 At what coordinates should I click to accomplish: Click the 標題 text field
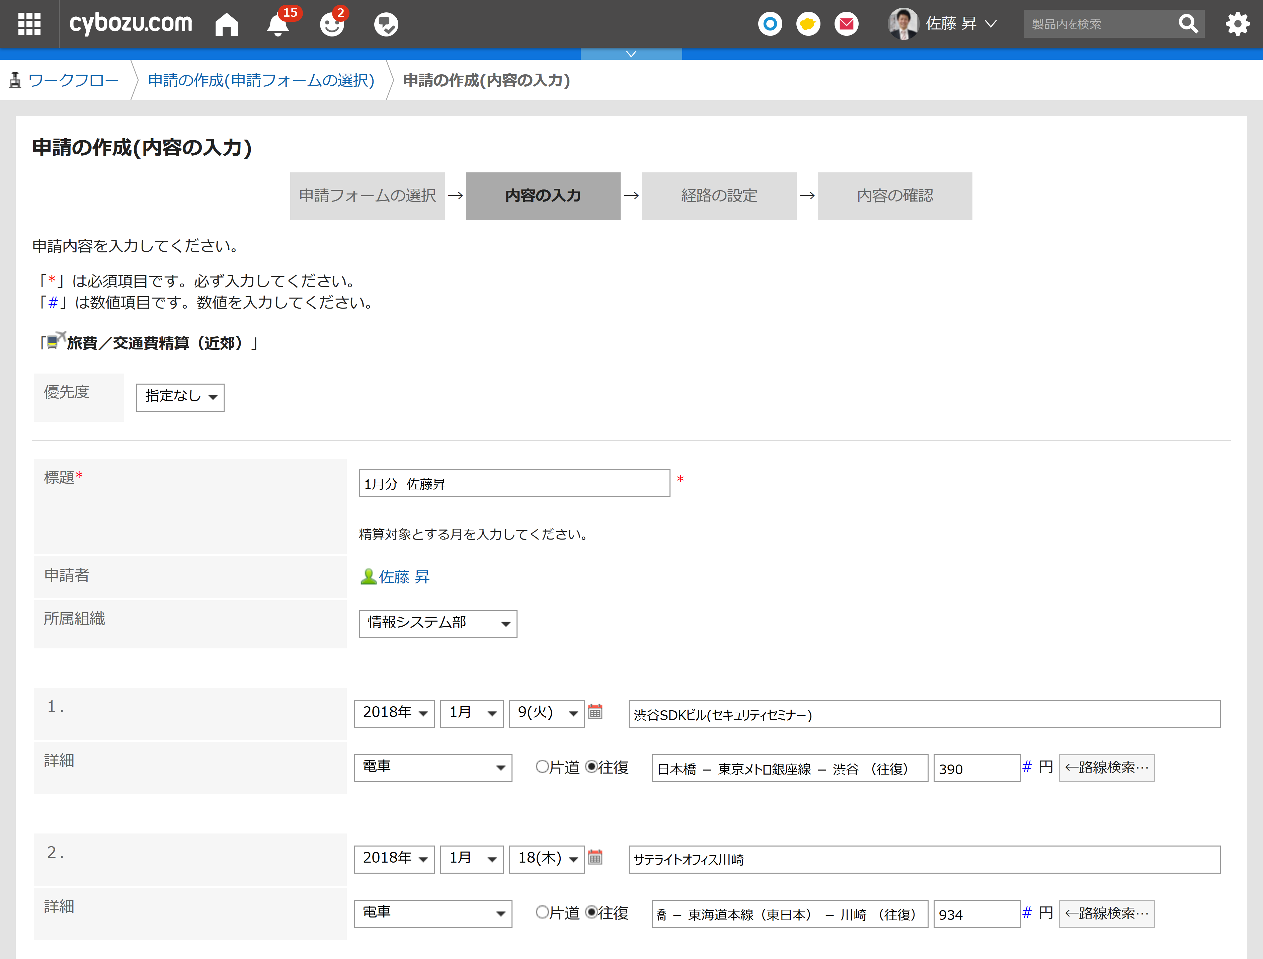pos(514,483)
